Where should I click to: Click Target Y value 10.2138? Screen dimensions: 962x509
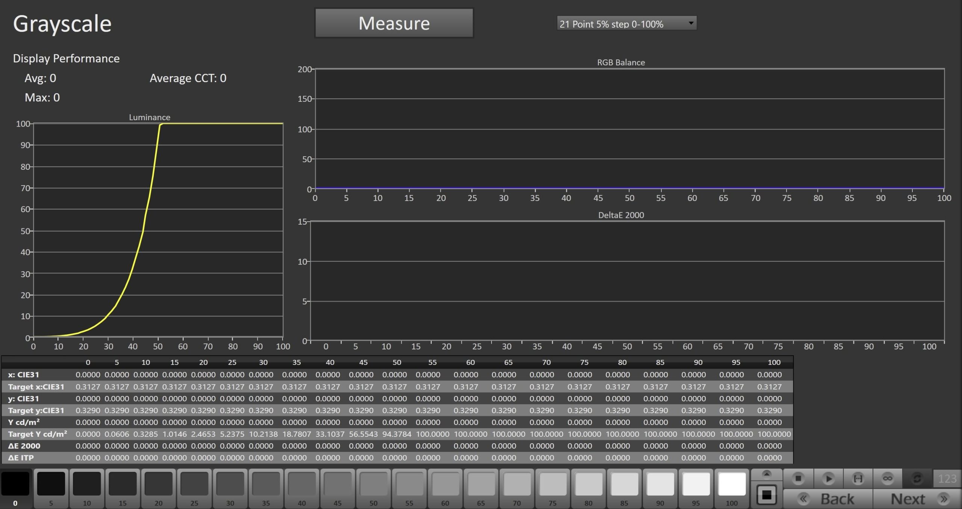[x=263, y=434]
